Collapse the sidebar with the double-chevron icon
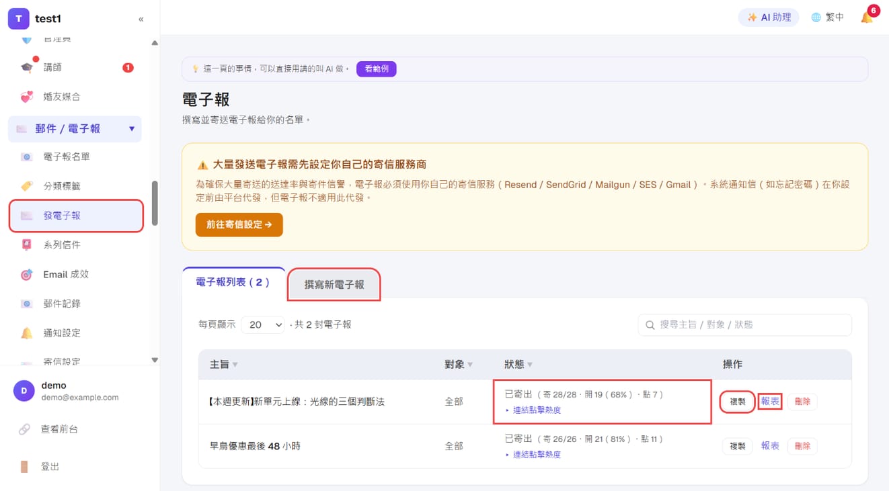Image resolution: width=889 pixels, height=491 pixels. [141, 19]
